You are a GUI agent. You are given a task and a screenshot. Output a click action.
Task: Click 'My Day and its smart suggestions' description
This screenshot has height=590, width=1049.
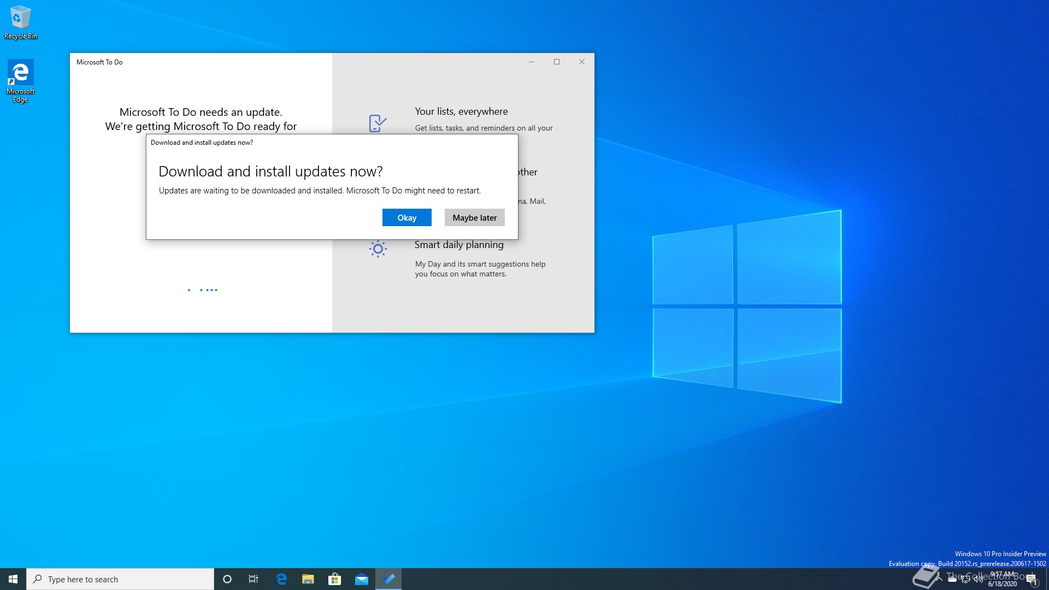coord(480,269)
